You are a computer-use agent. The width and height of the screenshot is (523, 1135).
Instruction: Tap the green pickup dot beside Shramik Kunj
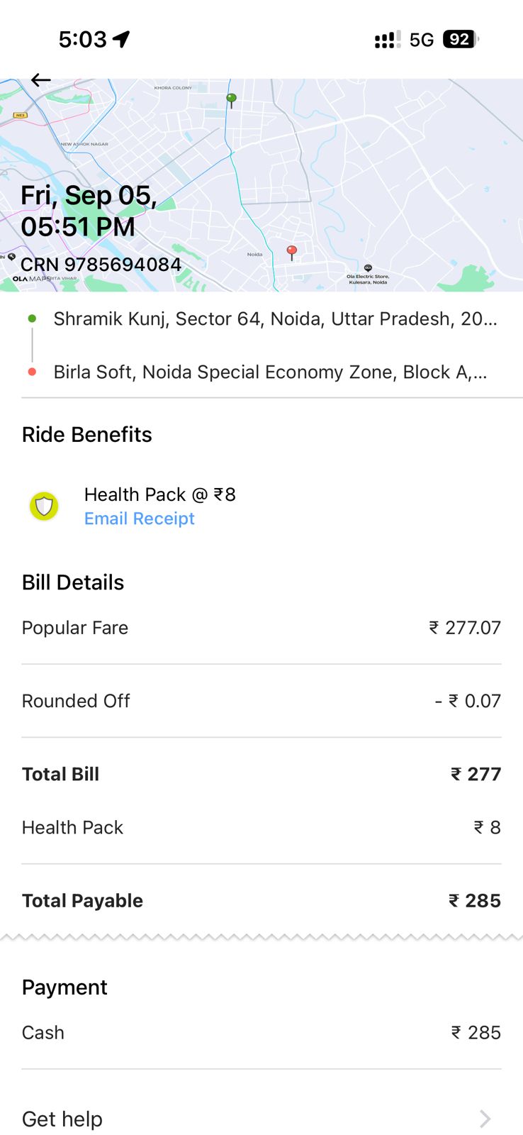[32, 319]
